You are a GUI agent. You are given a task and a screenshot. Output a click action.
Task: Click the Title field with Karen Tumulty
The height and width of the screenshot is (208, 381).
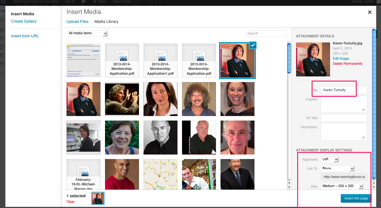(x=344, y=90)
